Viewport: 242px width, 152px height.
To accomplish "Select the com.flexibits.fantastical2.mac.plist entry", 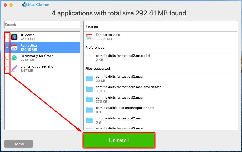I will pos(161,58).
